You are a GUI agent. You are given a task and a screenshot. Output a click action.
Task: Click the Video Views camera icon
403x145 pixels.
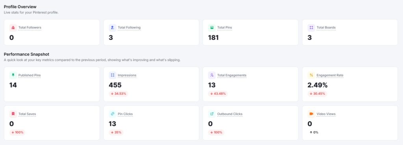pyautogui.click(x=311, y=114)
